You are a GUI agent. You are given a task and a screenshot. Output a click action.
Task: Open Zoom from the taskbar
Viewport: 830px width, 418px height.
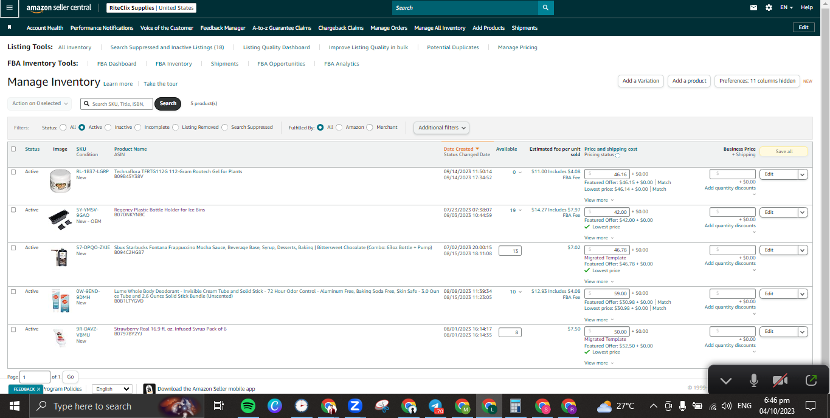355,406
